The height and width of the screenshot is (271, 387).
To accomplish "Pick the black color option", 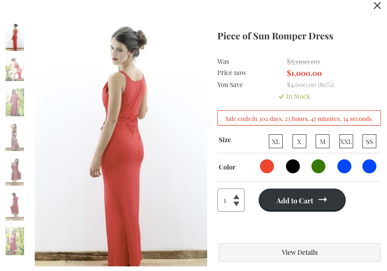I will pyautogui.click(x=292, y=166).
